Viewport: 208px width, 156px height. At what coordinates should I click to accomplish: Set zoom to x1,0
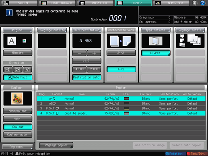(x=86, y=61)
